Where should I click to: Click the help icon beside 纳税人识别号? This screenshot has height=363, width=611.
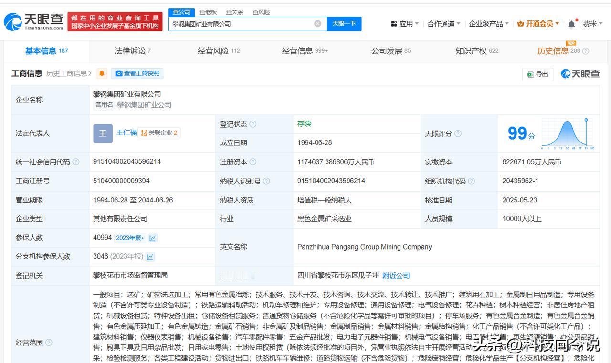pyautogui.click(x=266, y=181)
